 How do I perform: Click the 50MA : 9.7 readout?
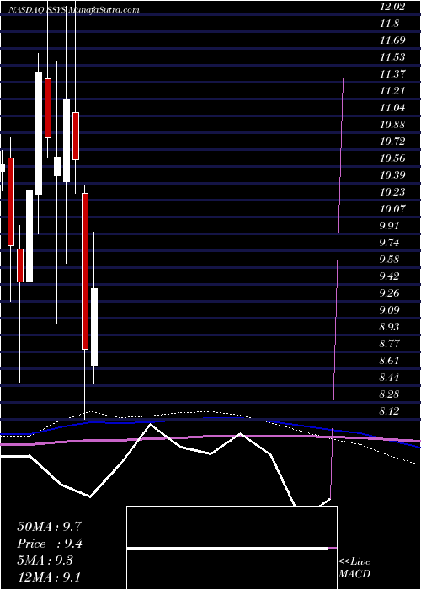49,527
